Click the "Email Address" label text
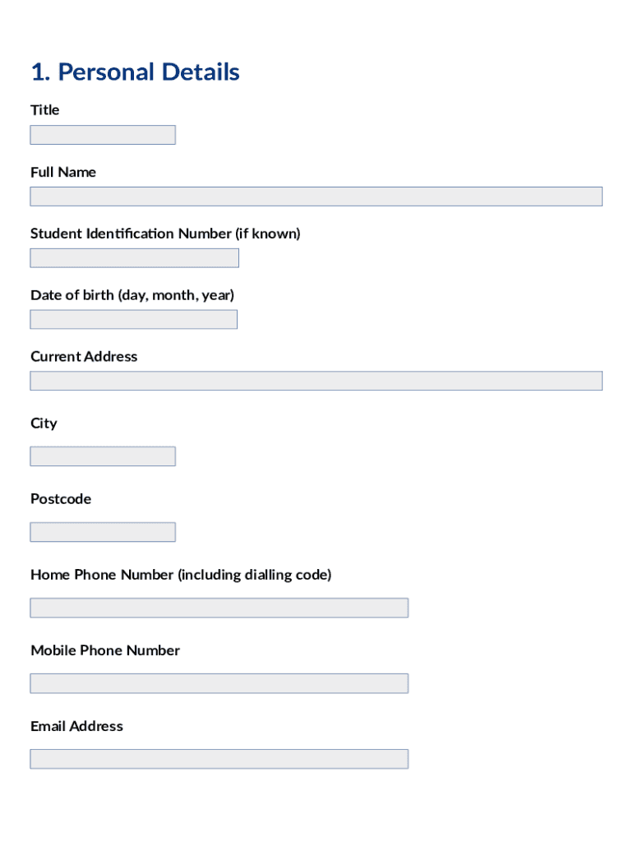The image size is (633, 842). (x=76, y=726)
